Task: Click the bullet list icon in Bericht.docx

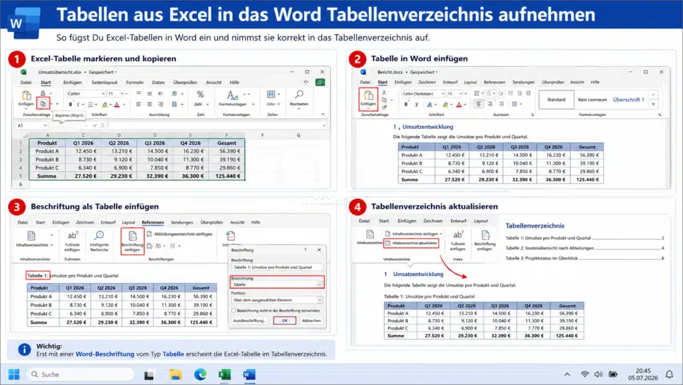Action: click(x=477, y=93)
